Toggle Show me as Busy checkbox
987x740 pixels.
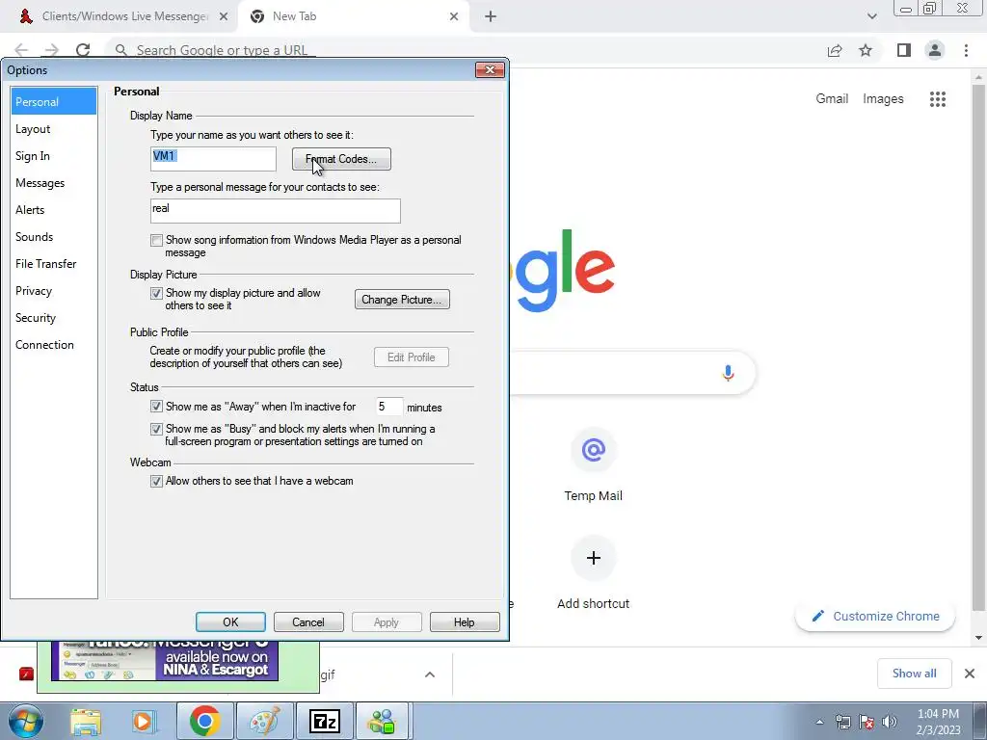157,429
